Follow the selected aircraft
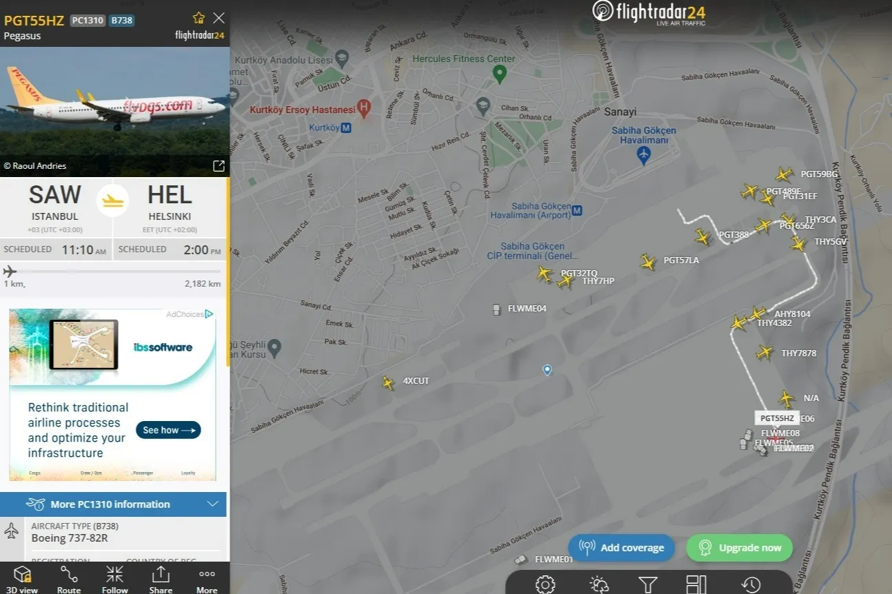Screen dimensions: 892x594 tap(115, 579)
